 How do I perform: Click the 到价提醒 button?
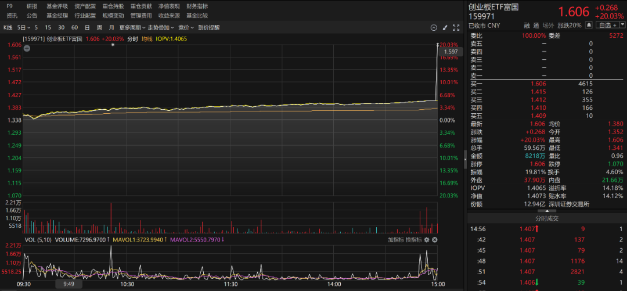tap(209, 28)
